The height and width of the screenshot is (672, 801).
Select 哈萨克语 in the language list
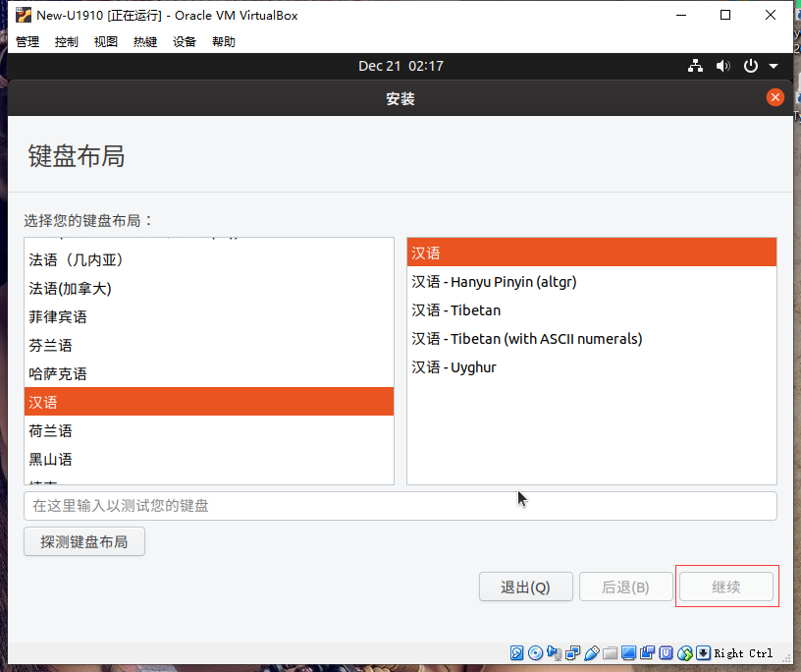209,374
